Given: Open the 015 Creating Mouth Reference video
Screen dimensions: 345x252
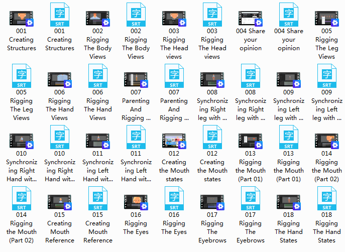Looking at the screenshot, I should [60, 202].
